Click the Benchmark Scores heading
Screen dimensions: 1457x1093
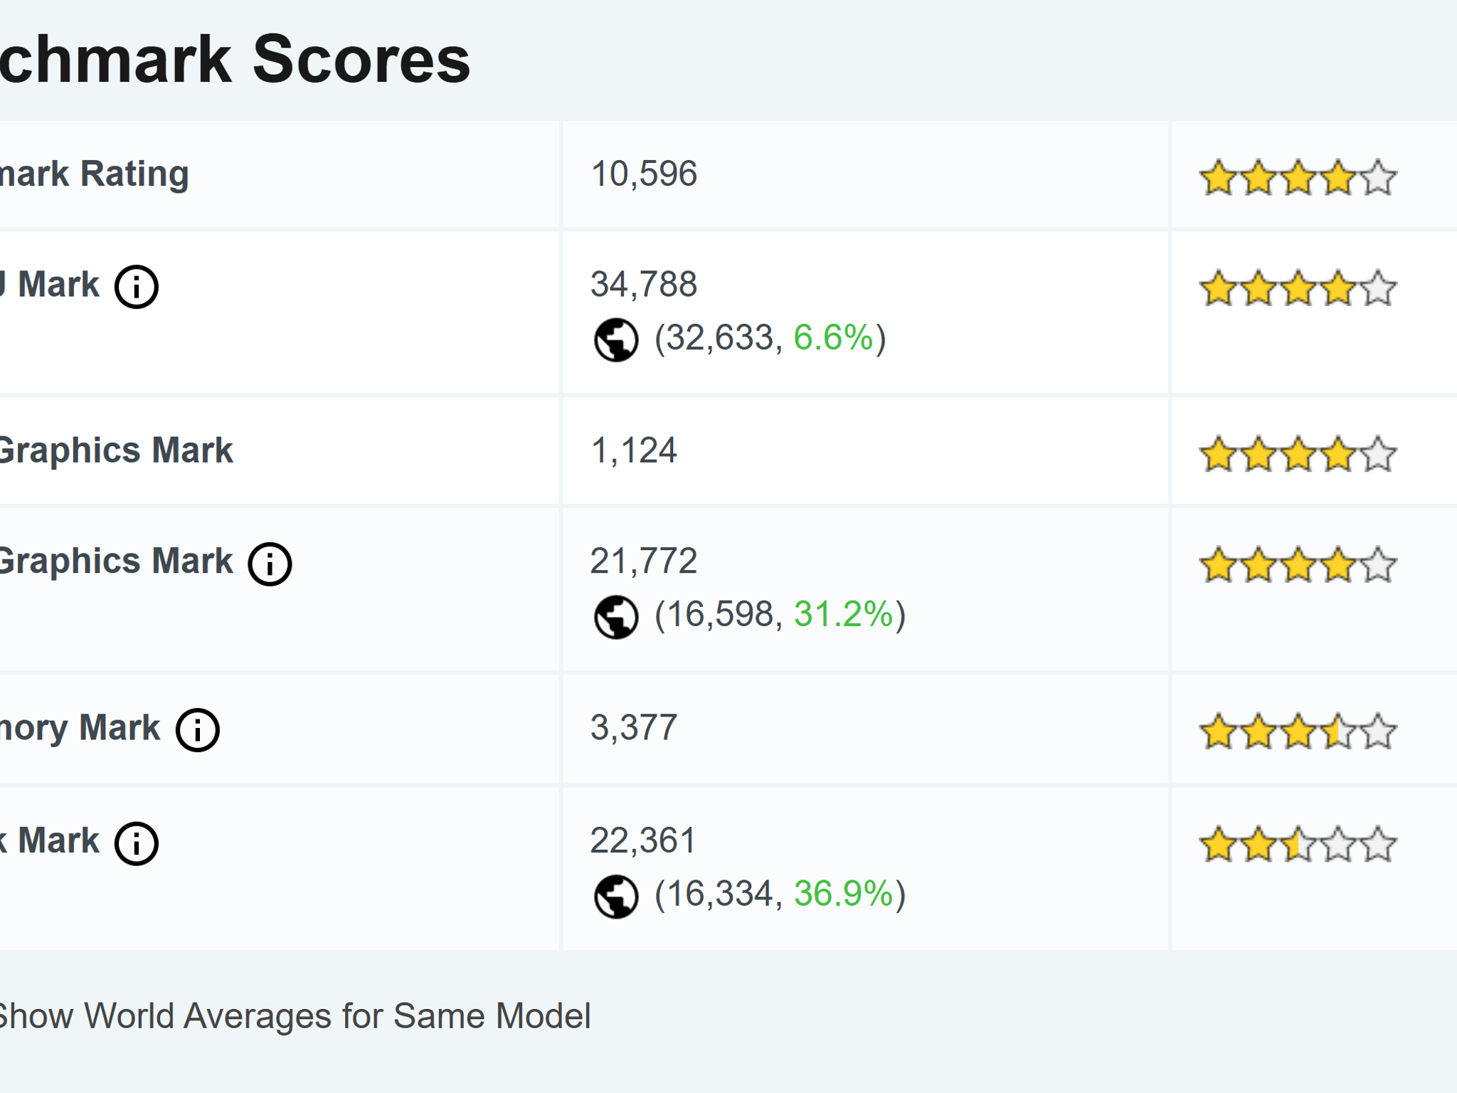pyautogui.click(x=235, y=60)
